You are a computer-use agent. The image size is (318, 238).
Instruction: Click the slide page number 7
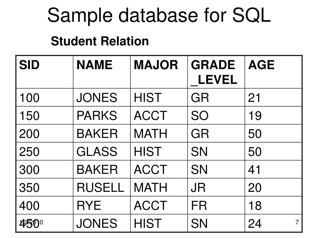297,223
